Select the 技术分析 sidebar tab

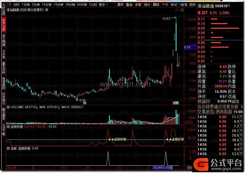tap(4, 25)
